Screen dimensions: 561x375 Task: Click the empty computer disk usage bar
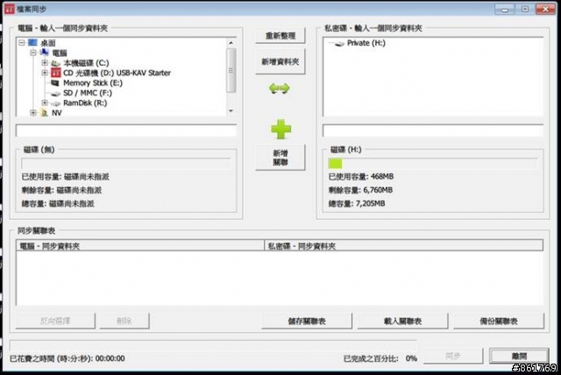pos(126,164)
